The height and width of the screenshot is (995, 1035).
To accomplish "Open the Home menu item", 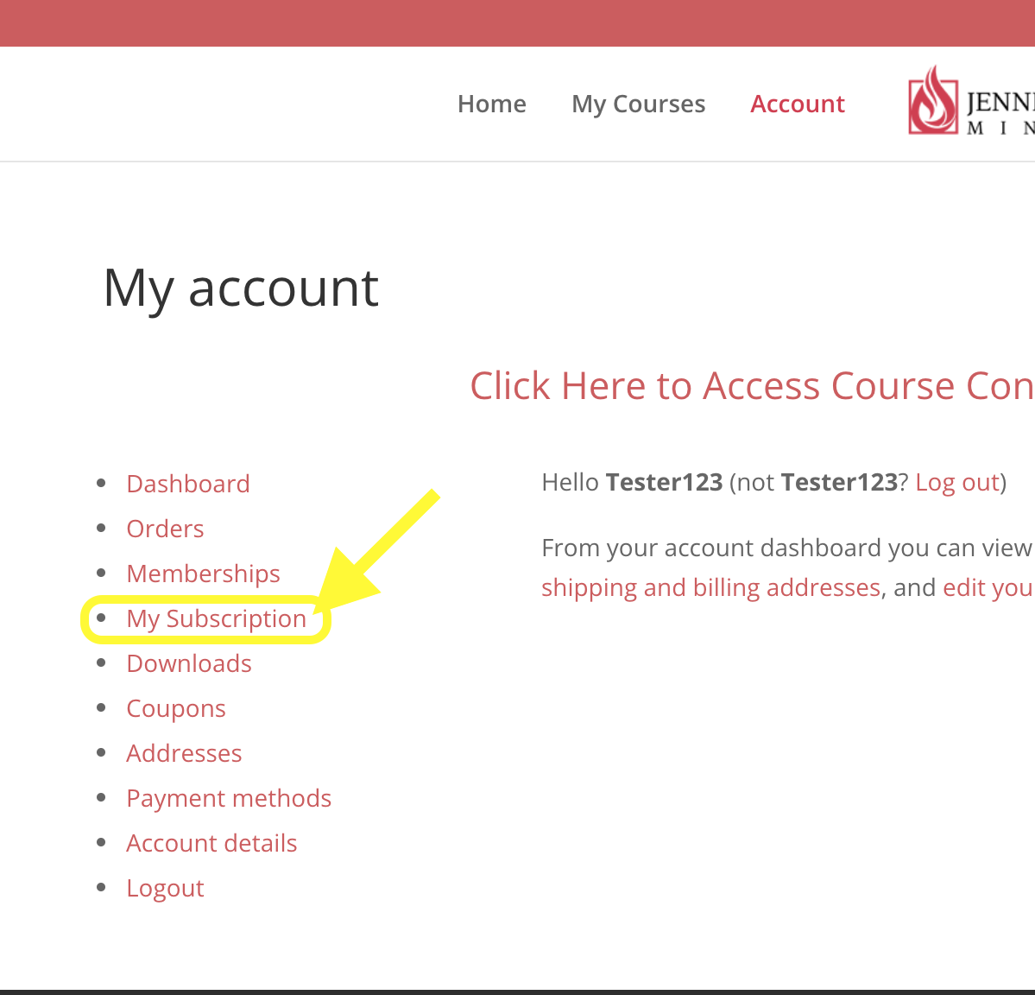I will point(491,104).
